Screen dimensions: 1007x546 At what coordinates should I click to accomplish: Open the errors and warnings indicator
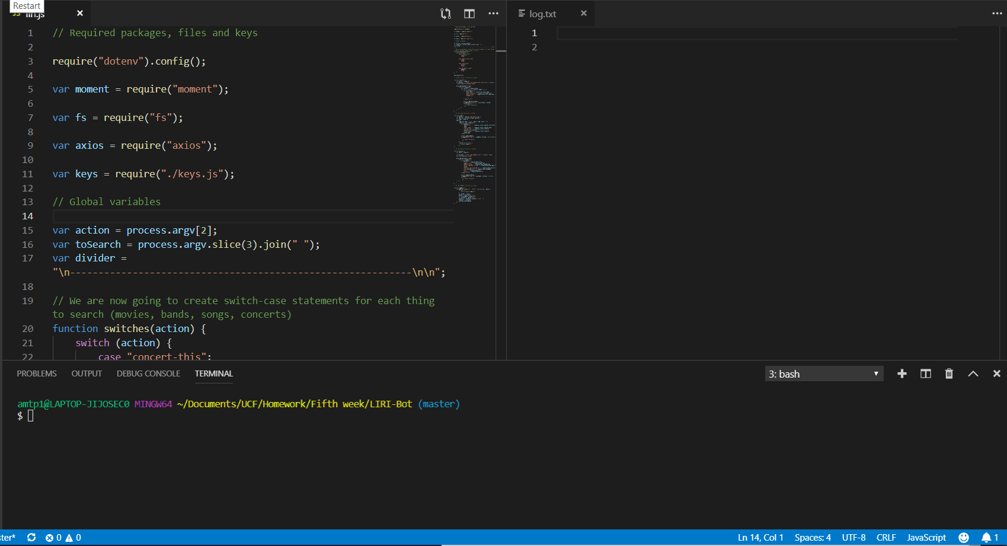click(62, 537)
